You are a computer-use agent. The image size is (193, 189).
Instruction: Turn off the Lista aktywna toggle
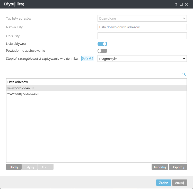pyautogui.click(x=102, y=44)
